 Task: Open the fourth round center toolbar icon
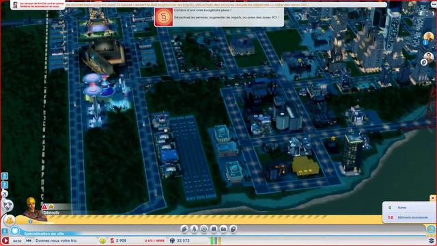tap(214, 229)
